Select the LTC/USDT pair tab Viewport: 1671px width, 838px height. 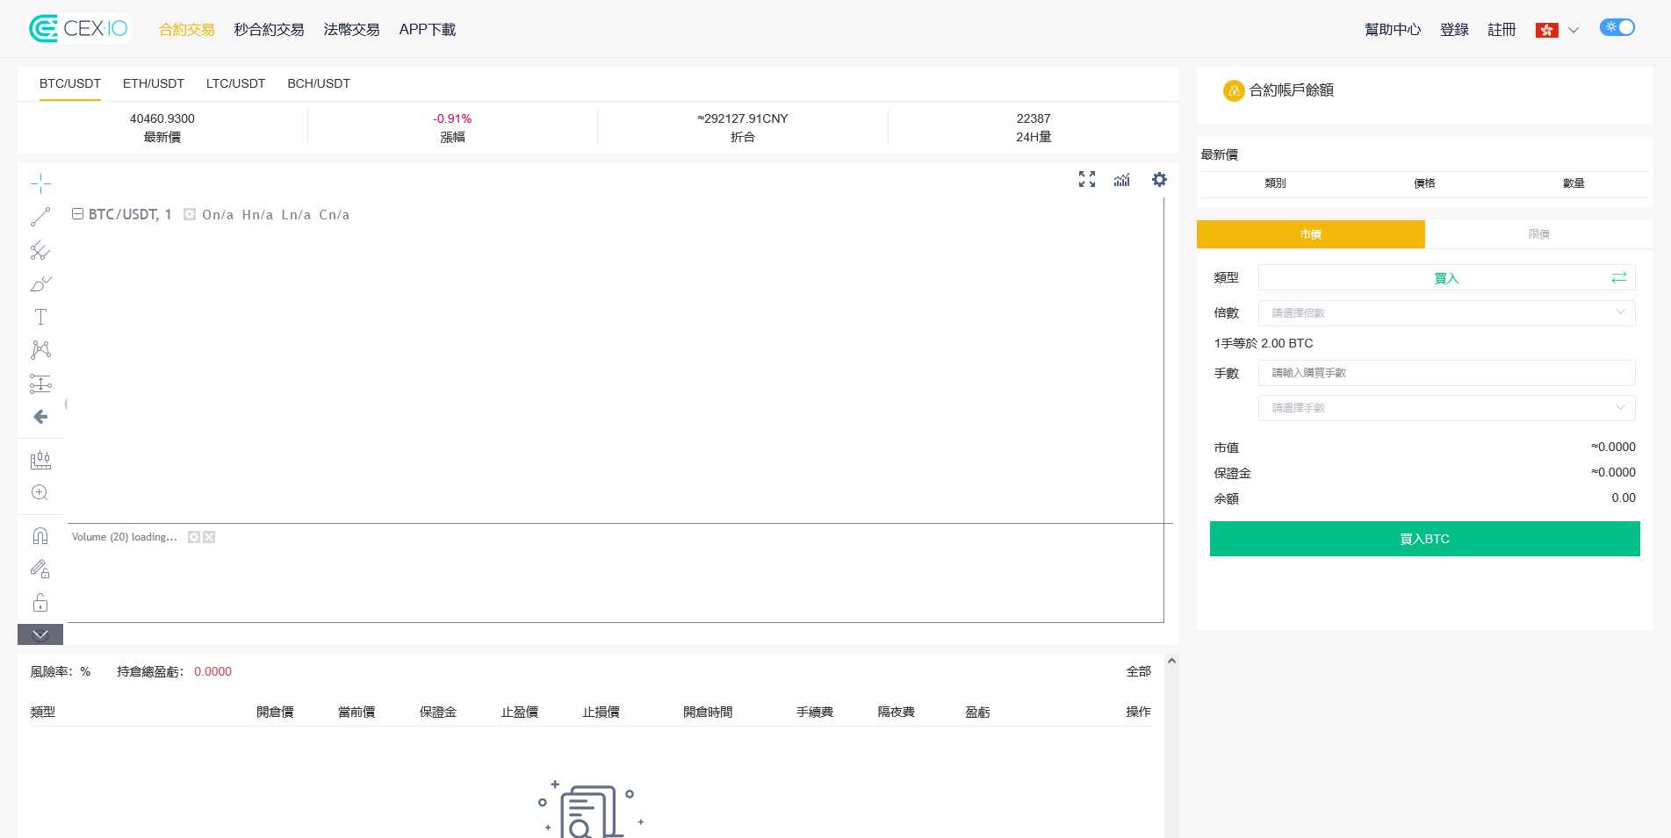[x=235, y=83]
